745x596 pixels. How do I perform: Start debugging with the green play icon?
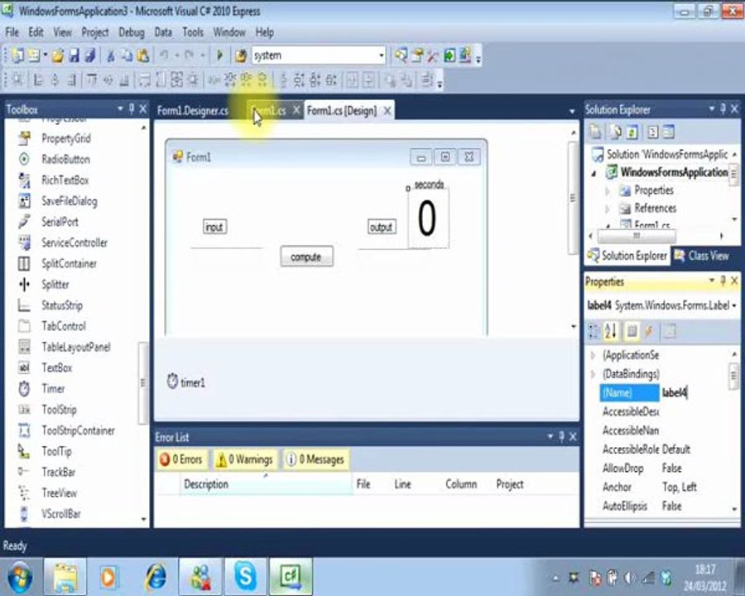coord(219,55)
